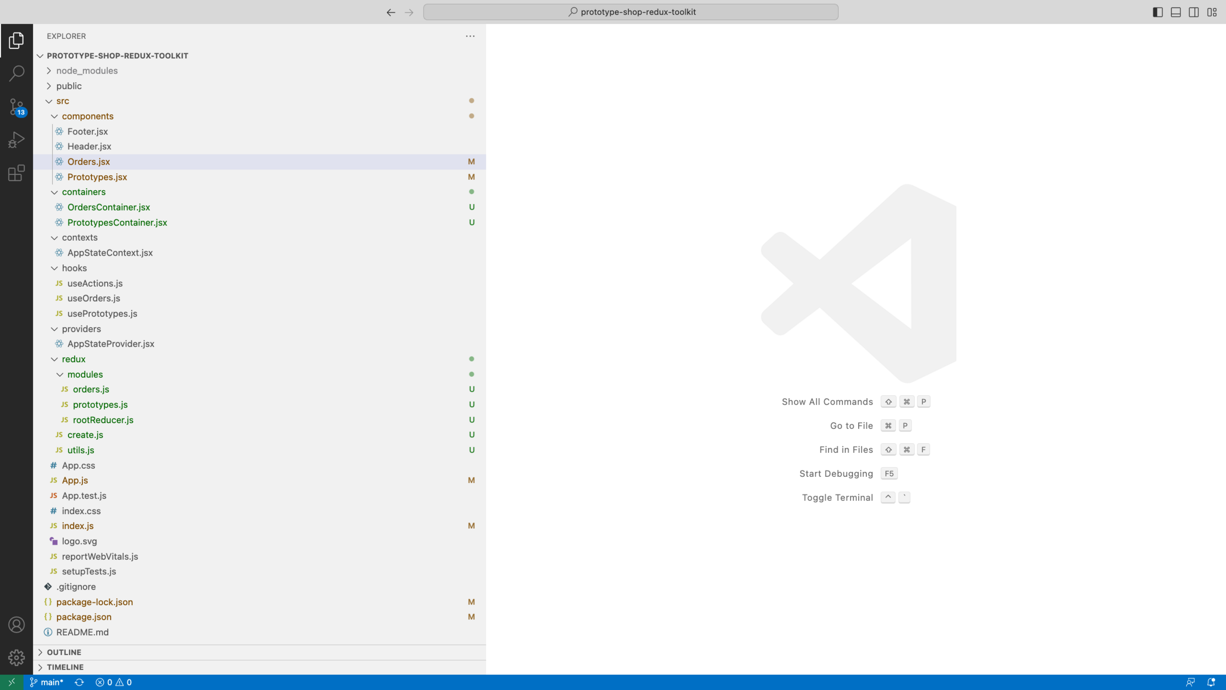Open the Search view in the activity bar
The image size is (1226, 690).
tap(16, 74)
